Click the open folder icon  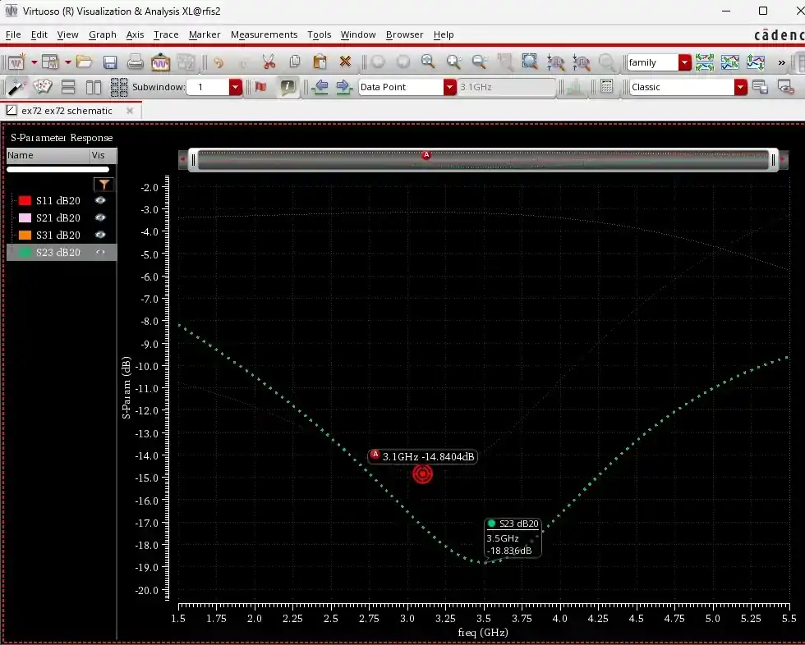point(84,62)
